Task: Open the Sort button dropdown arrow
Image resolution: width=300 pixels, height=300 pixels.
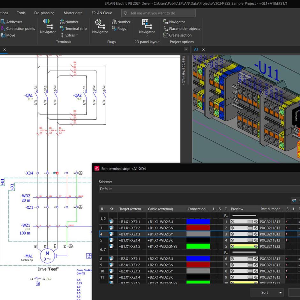Action: [x=280, y=293]
